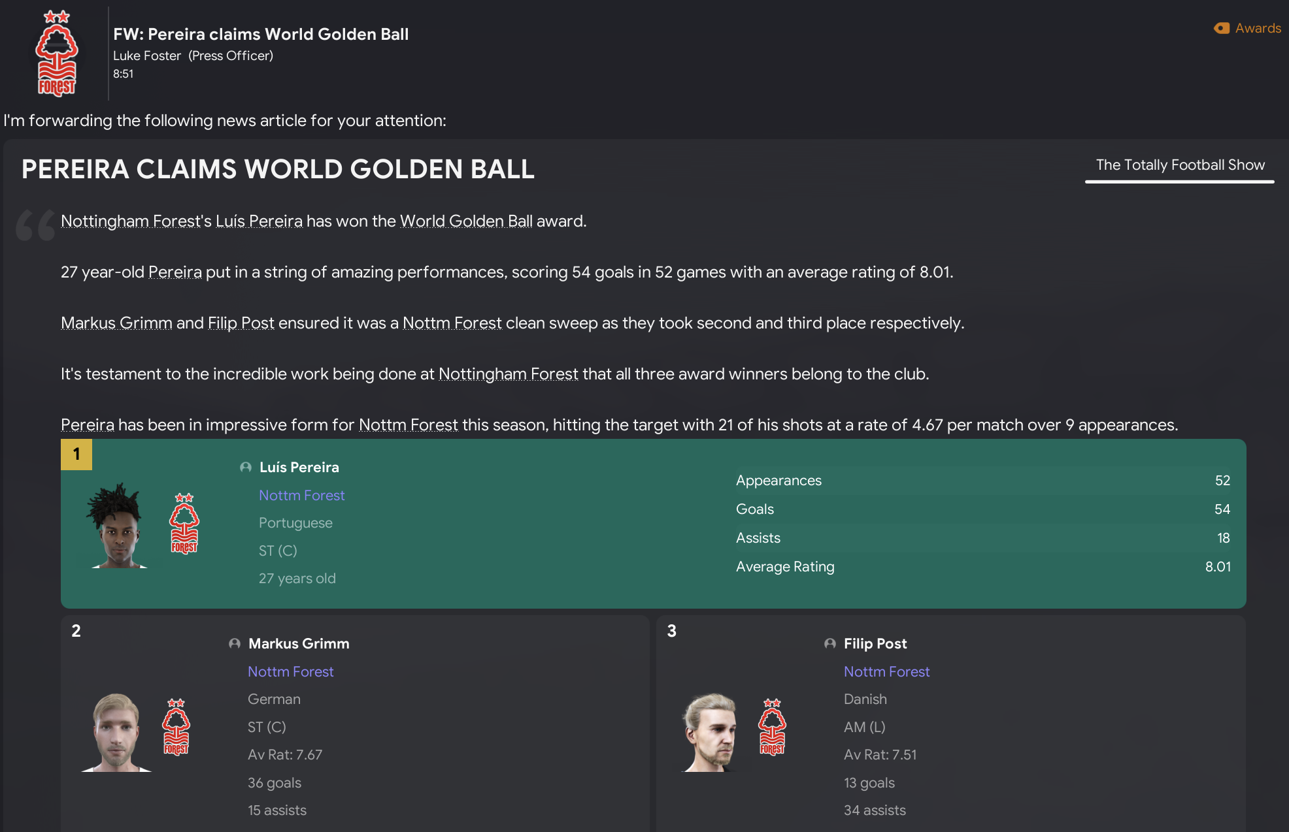
Task: Click the person icon beside Filip Post
Action: click(830, 643)
